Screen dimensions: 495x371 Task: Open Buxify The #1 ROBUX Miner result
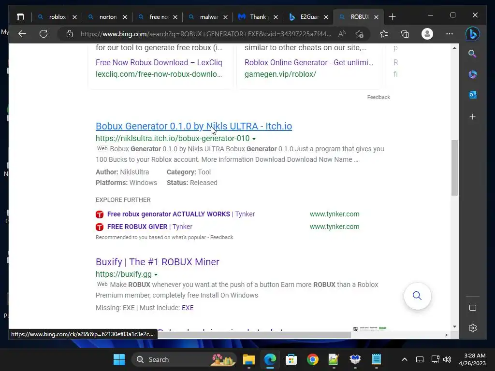(x=157, y=262)
